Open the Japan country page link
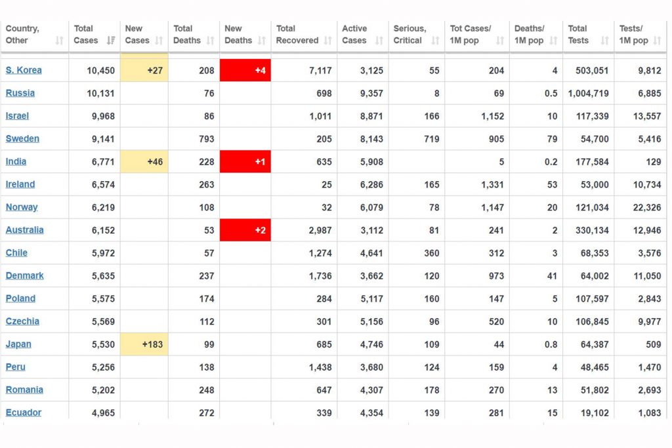This screenshot has width=672, height=448. pos(18,344)
